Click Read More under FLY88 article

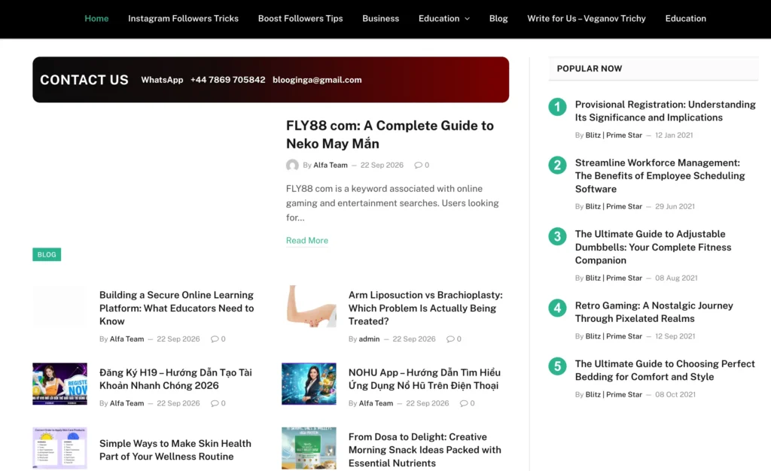tap(307, 240)
